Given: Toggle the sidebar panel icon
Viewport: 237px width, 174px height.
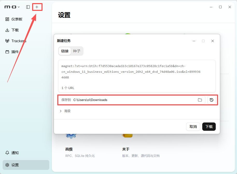Looking at the screenshot, I should (x=28, y=7).
